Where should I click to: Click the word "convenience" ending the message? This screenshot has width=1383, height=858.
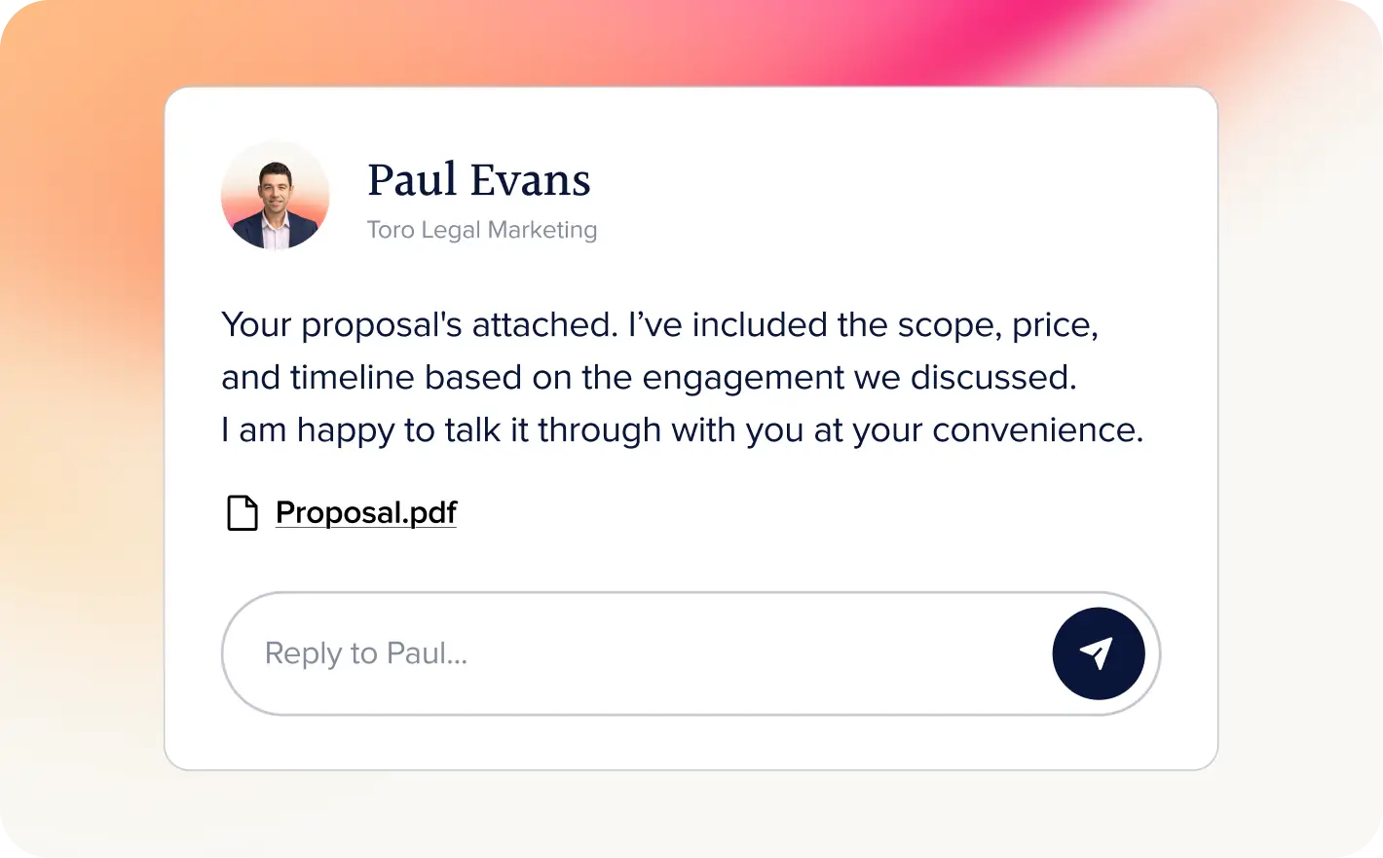coord(1037,430)
